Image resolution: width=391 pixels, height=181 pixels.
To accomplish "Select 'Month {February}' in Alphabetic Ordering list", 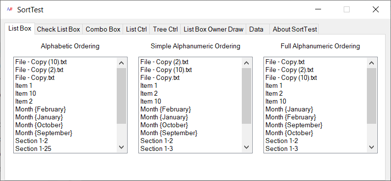I will pyautogui.click(x=65, y=109).
